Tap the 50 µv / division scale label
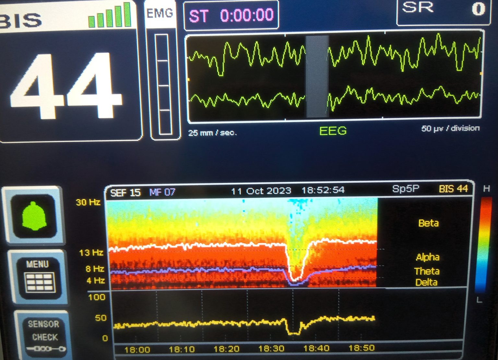 450,128
